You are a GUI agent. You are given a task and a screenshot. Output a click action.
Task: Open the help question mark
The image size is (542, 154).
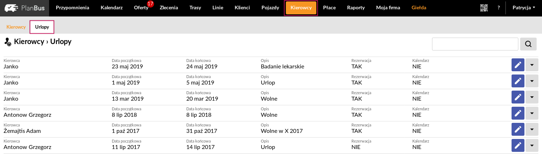click(499, 8)
